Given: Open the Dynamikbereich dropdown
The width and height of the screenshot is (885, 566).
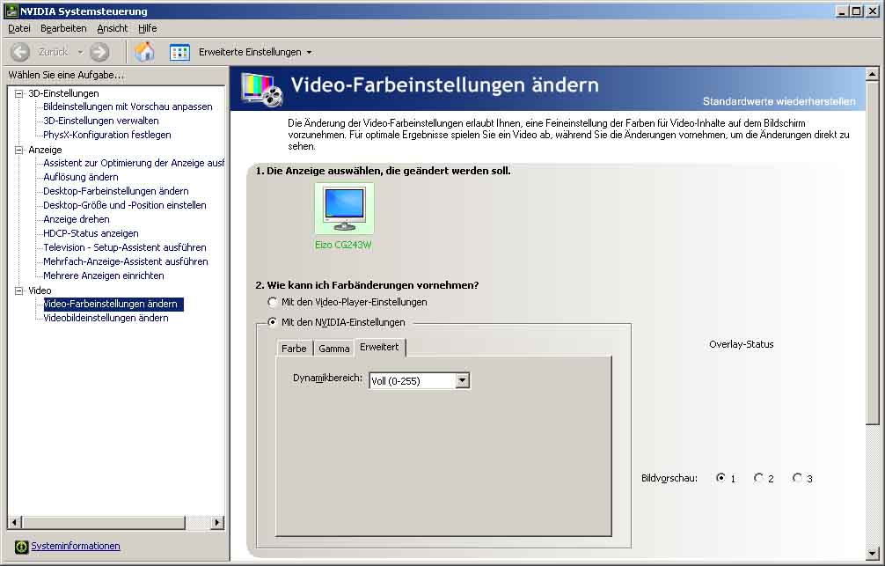Looking at the screenshot, I should [x=463, y=381].
